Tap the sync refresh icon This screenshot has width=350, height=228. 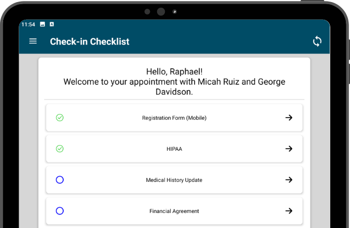(317, 41)
